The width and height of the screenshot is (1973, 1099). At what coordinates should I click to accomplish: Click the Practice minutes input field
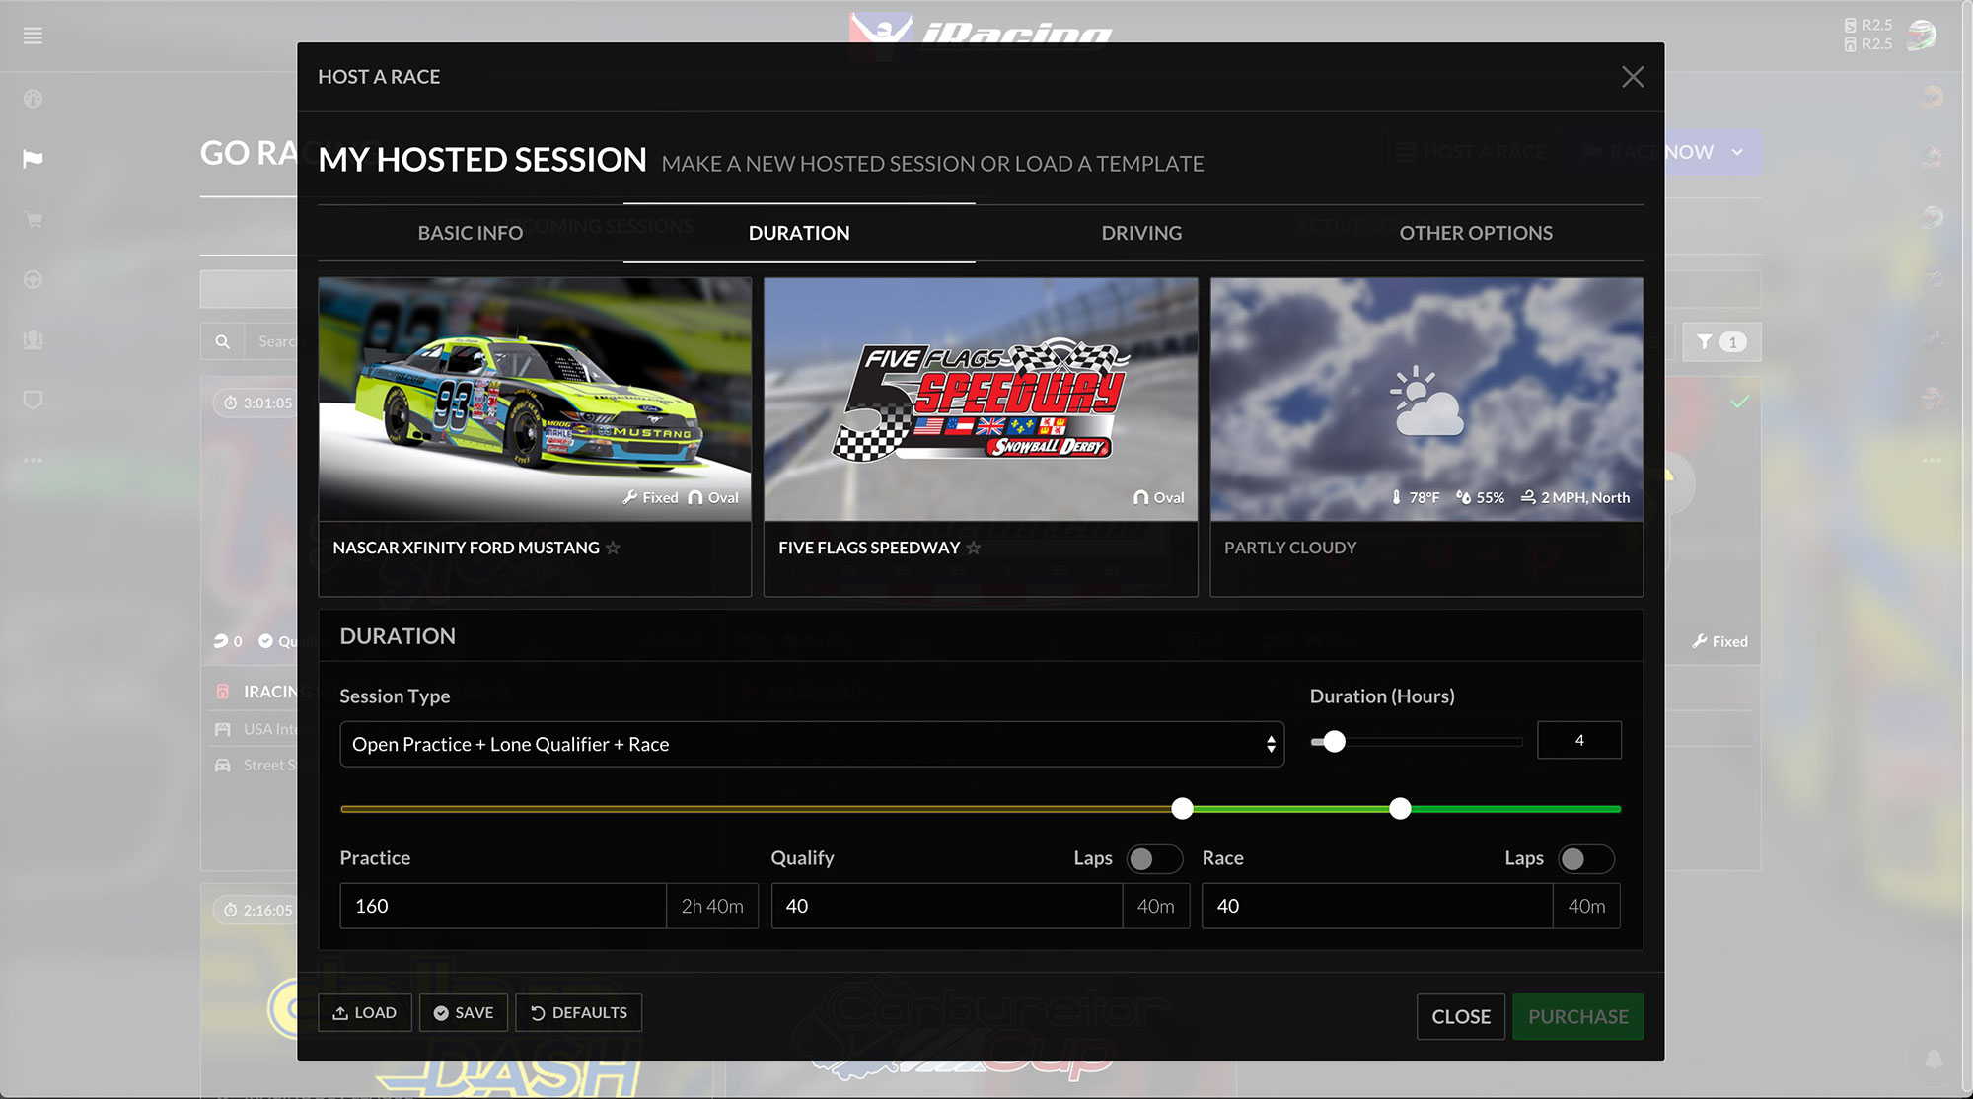pyautogui.click(x=502, y=906)
